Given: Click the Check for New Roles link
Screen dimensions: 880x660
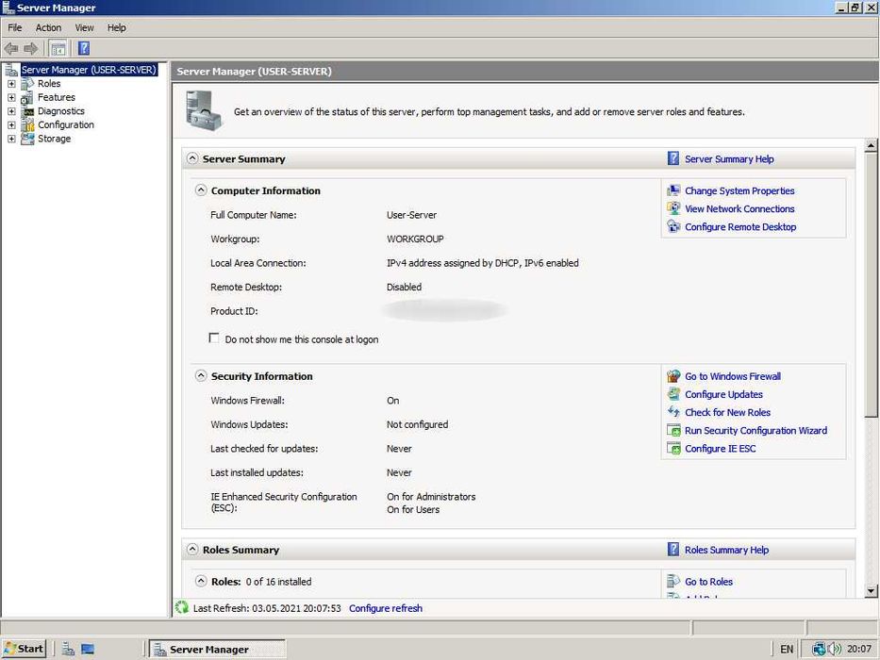Looking at the screenshot, I should pos(728,413).
